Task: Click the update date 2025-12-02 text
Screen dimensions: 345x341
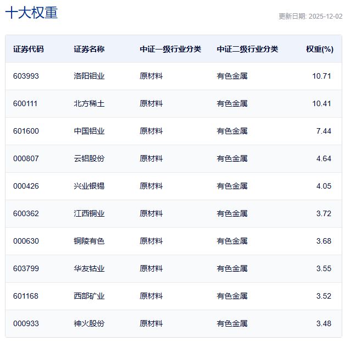Action: pyautogui.click(x=310, y=16)
